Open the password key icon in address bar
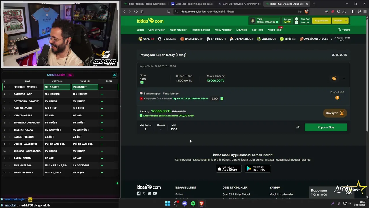Screen dimensions: 369x208 coord(300,12)
